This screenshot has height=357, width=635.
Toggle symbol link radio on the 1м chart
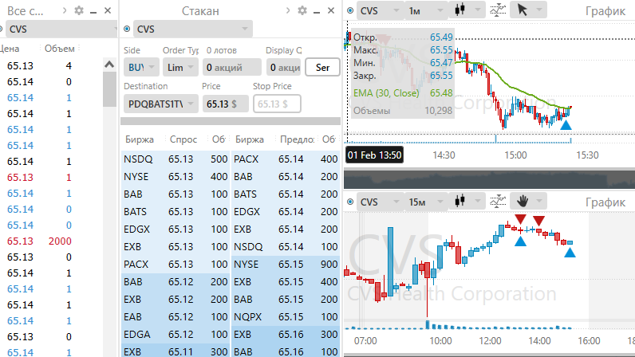tap(351, 10)
